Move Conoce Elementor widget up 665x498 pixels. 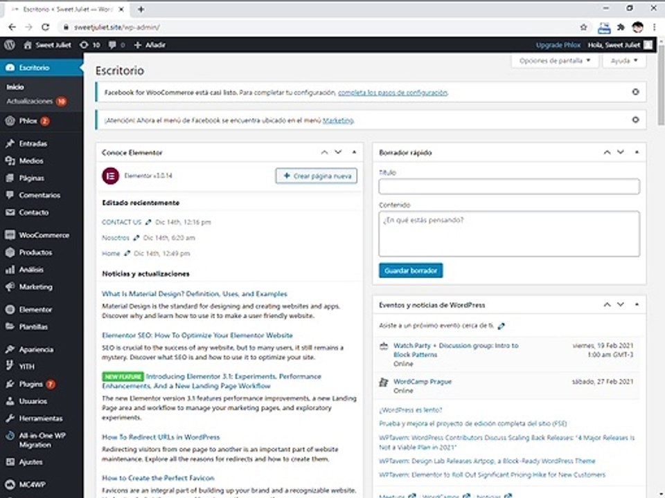[x=324, y=152]
